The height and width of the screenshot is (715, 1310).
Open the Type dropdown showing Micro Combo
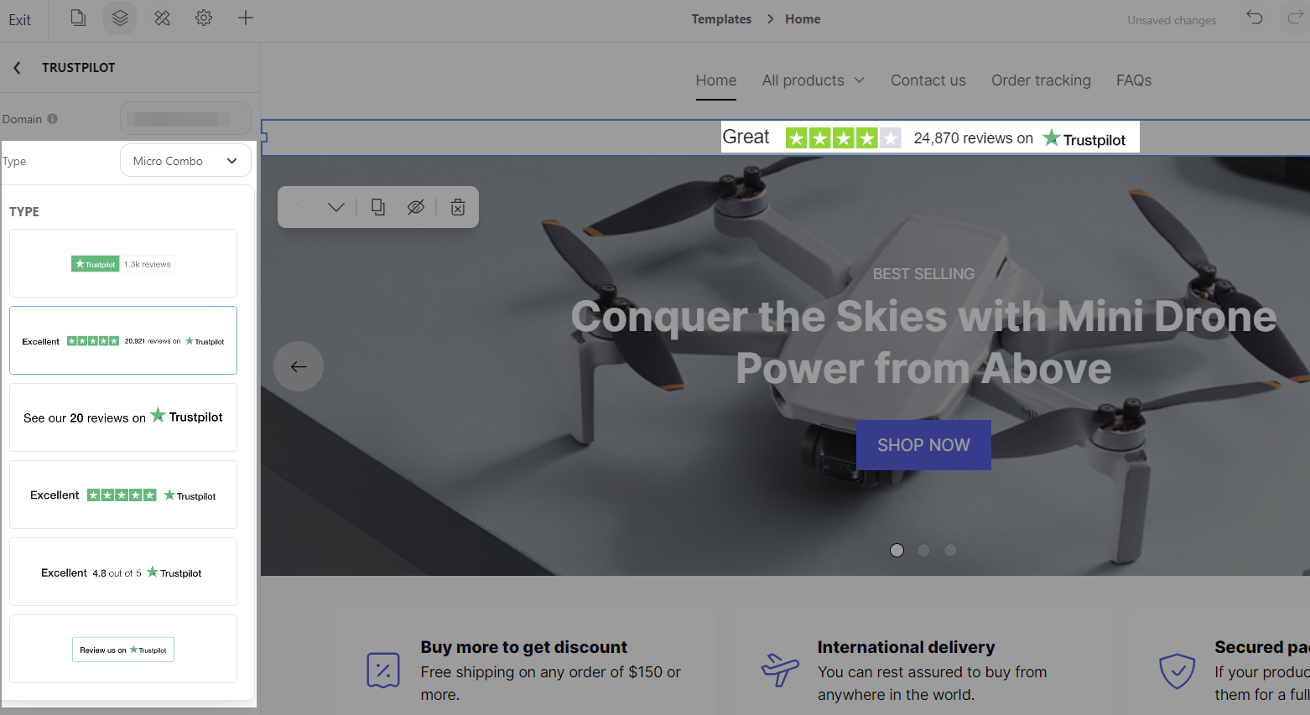(185, 161)
